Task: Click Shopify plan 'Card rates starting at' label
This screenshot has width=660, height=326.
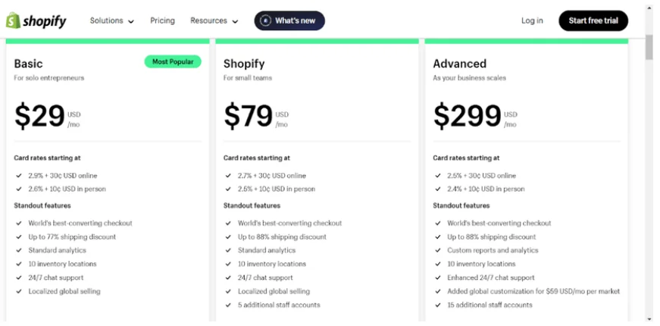Action: click(x=257, y=158)
